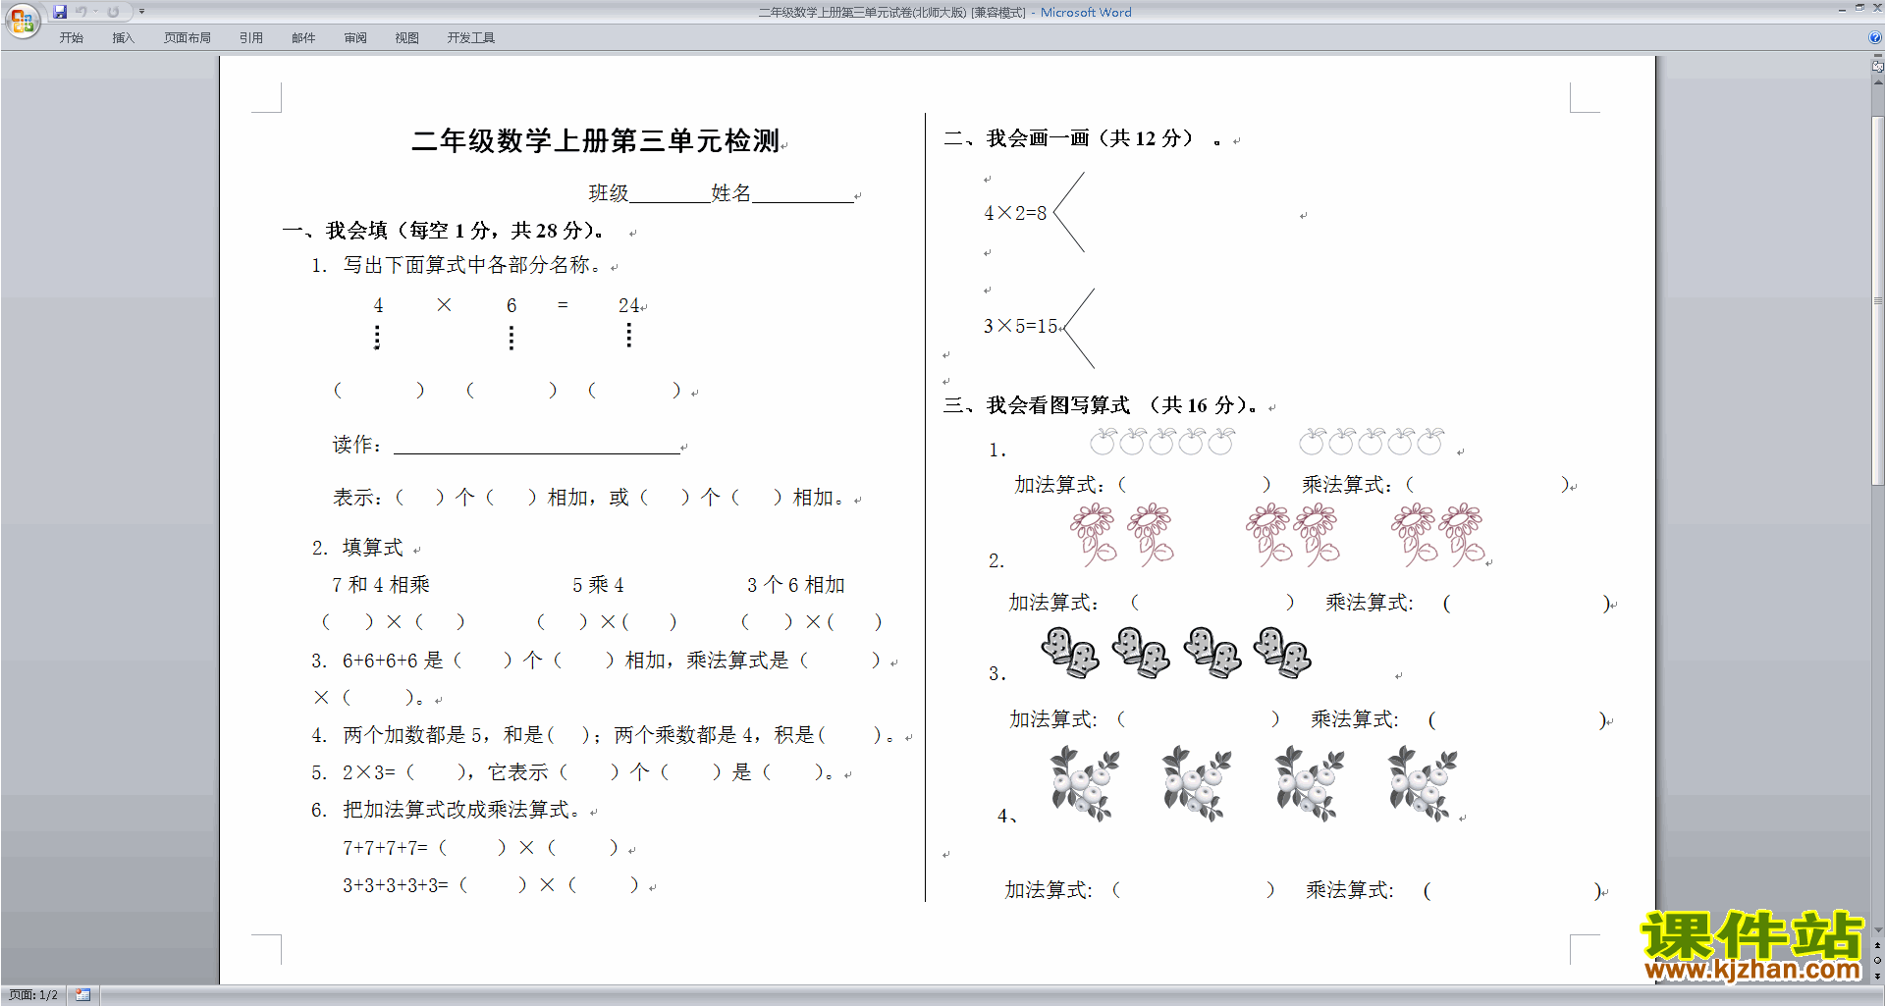
Task: Click the Previous Page browse button
Action: pos(1877,946)
